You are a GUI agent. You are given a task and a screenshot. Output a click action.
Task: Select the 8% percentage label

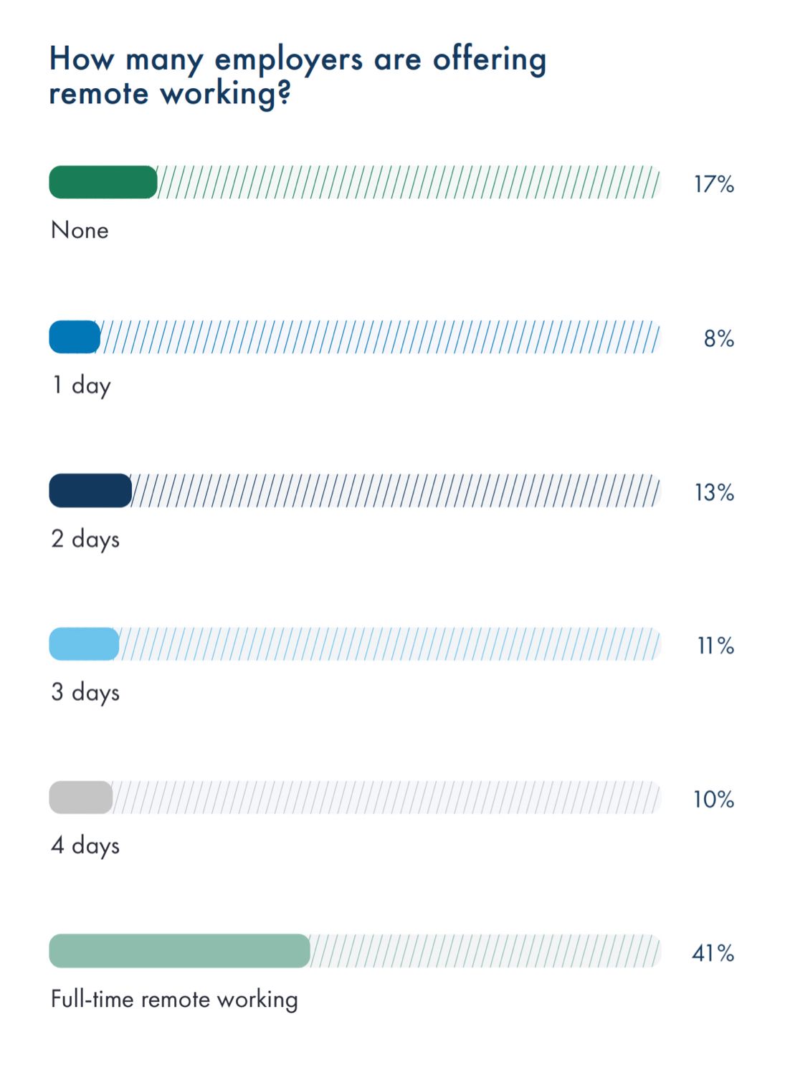pos(719,338)
